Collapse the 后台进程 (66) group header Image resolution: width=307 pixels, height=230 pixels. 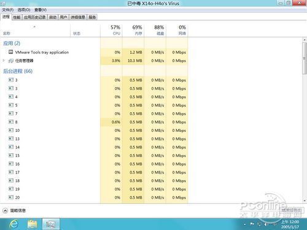pos(18,71)
